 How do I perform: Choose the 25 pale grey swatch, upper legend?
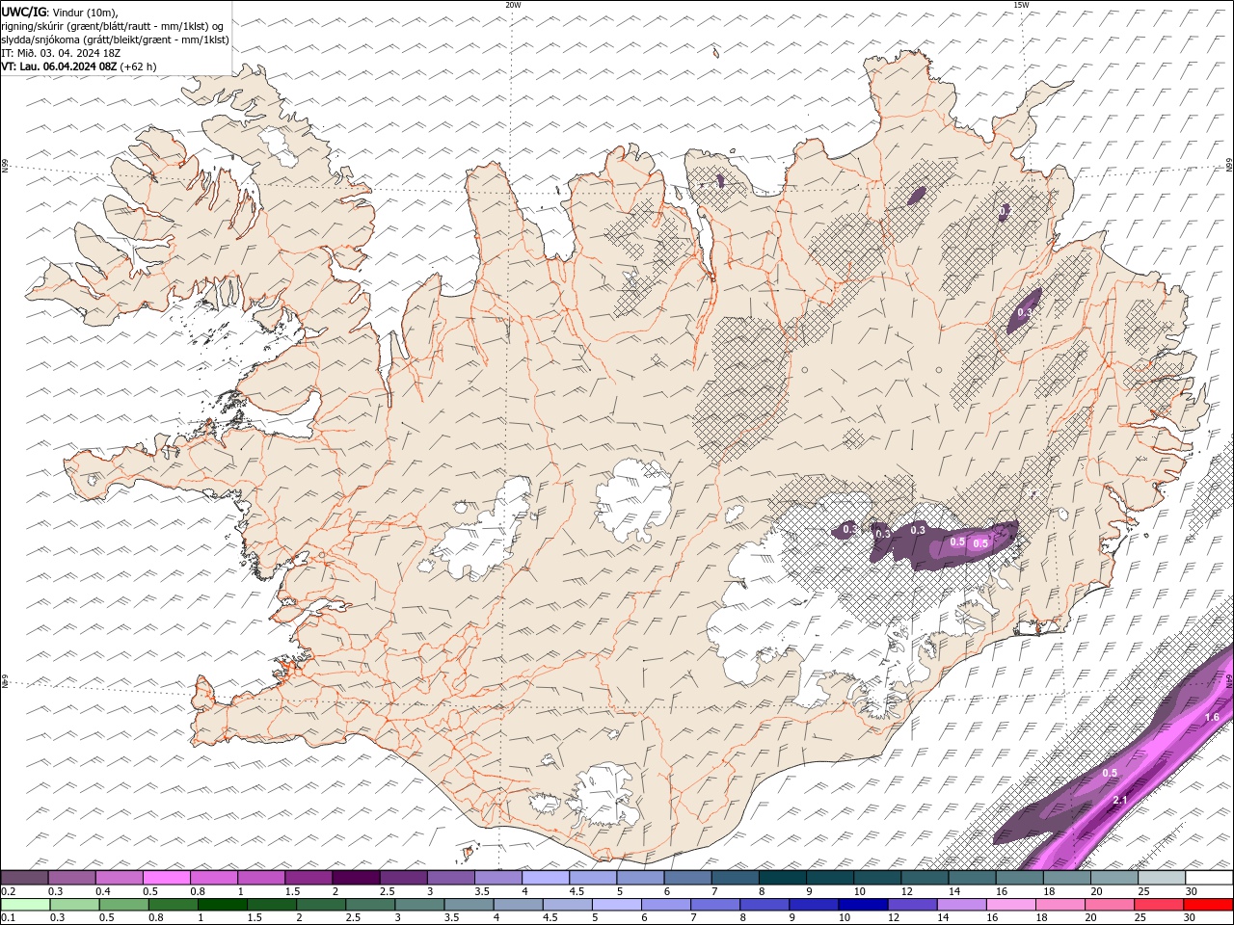(x=1162, y=878)
